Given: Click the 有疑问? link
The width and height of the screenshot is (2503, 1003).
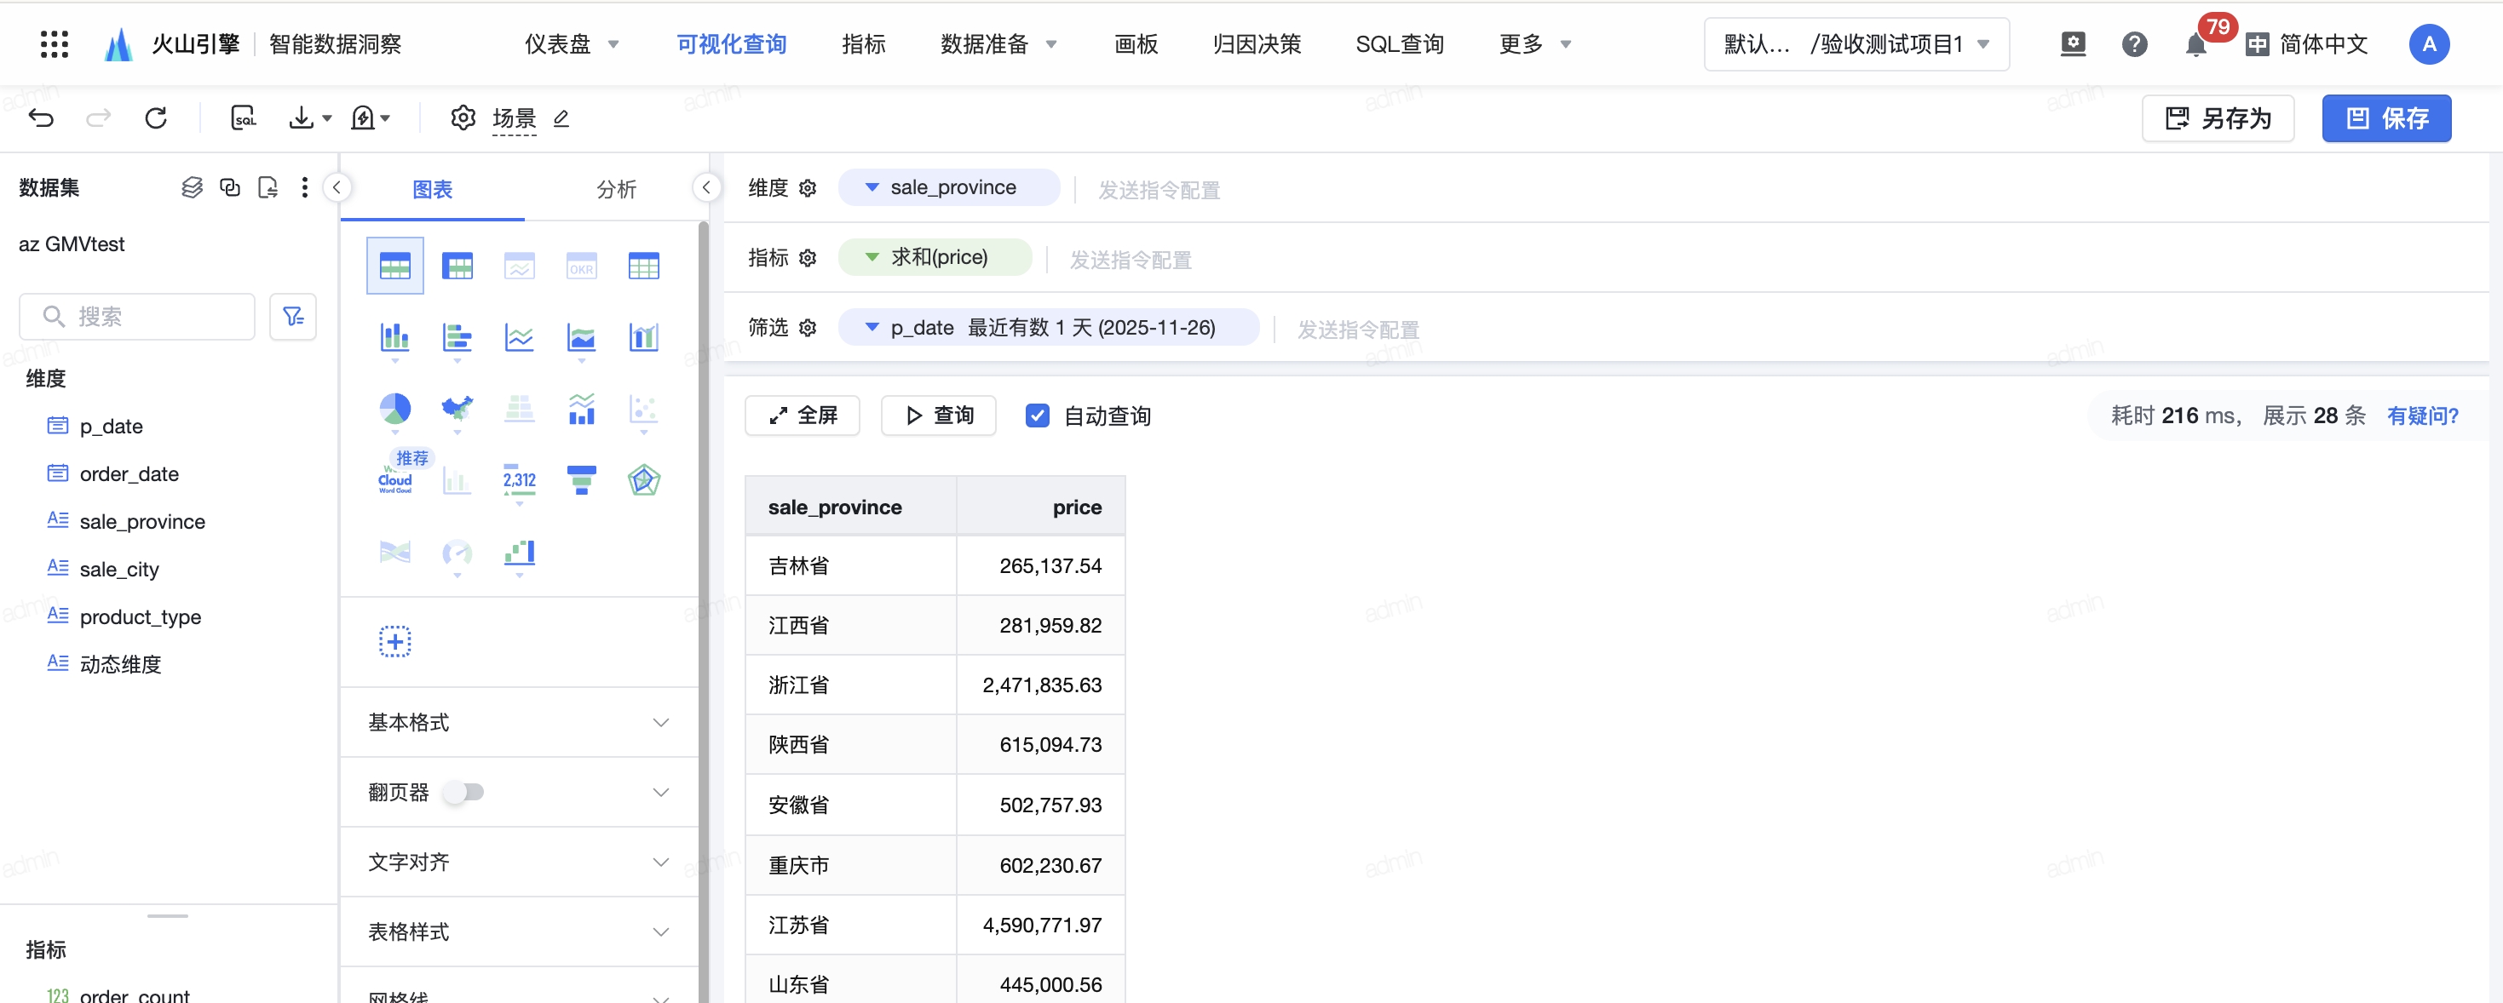Looking at the screenshot, I should point(2422,416).
